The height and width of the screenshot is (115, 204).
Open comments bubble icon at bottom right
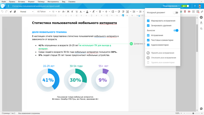201,109
